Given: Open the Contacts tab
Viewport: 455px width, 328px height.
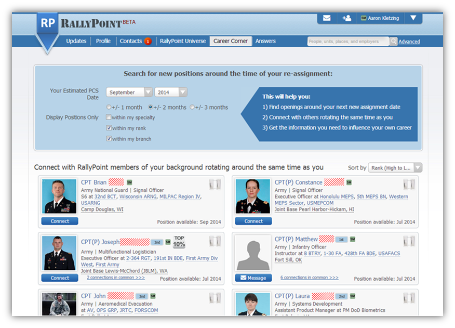Looking at the screenshot, I should 131,41.
